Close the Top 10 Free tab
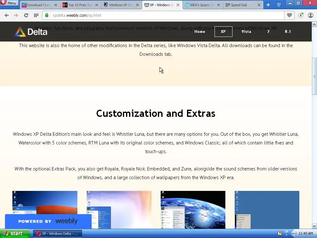This screenshot has width=317, height=238. pos(97,5)
